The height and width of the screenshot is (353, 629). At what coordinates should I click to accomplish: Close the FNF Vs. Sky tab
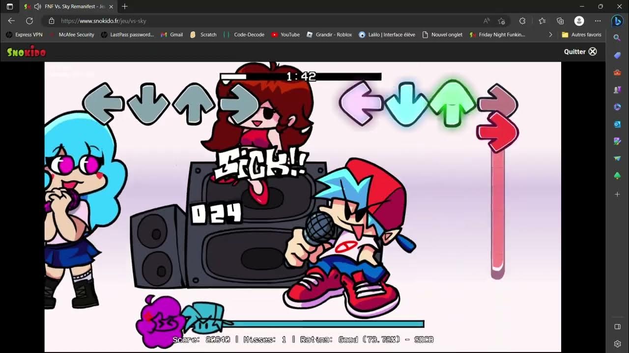click(x=111, y=6)
